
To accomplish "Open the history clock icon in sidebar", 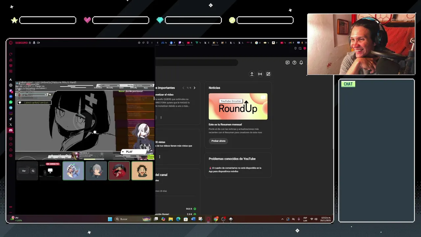I will point(11,144).
